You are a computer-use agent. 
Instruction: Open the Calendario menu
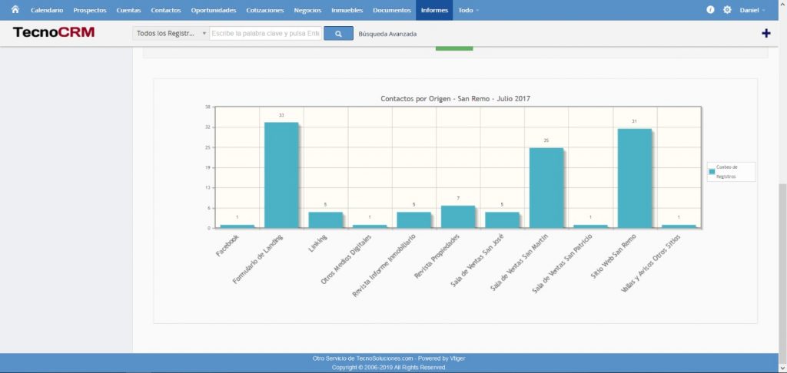click(47, 10)
